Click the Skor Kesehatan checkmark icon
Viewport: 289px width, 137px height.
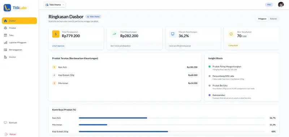point(231,34)
